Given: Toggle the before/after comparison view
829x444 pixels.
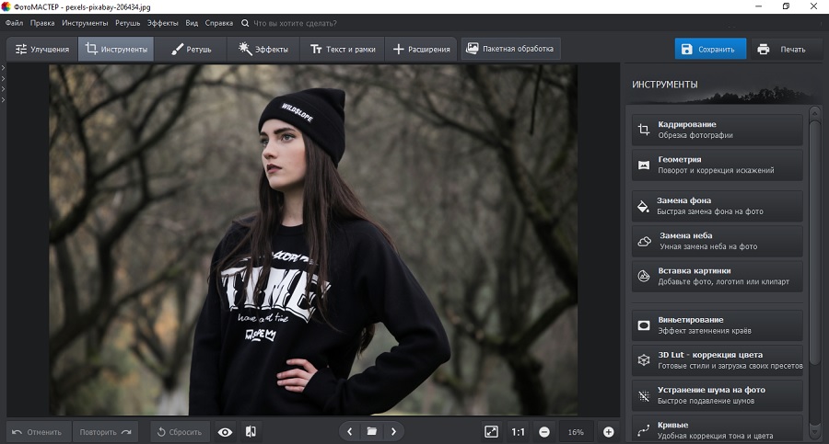Looking at the screenshot, I should pos(250,431).
